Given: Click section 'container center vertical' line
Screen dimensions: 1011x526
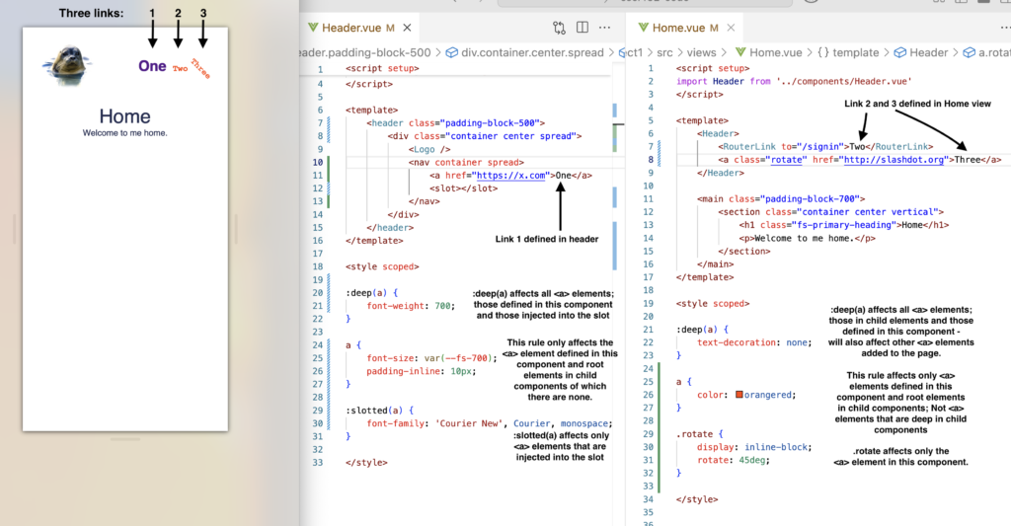Looking at the screenshot, I should [x=830, y=212].
